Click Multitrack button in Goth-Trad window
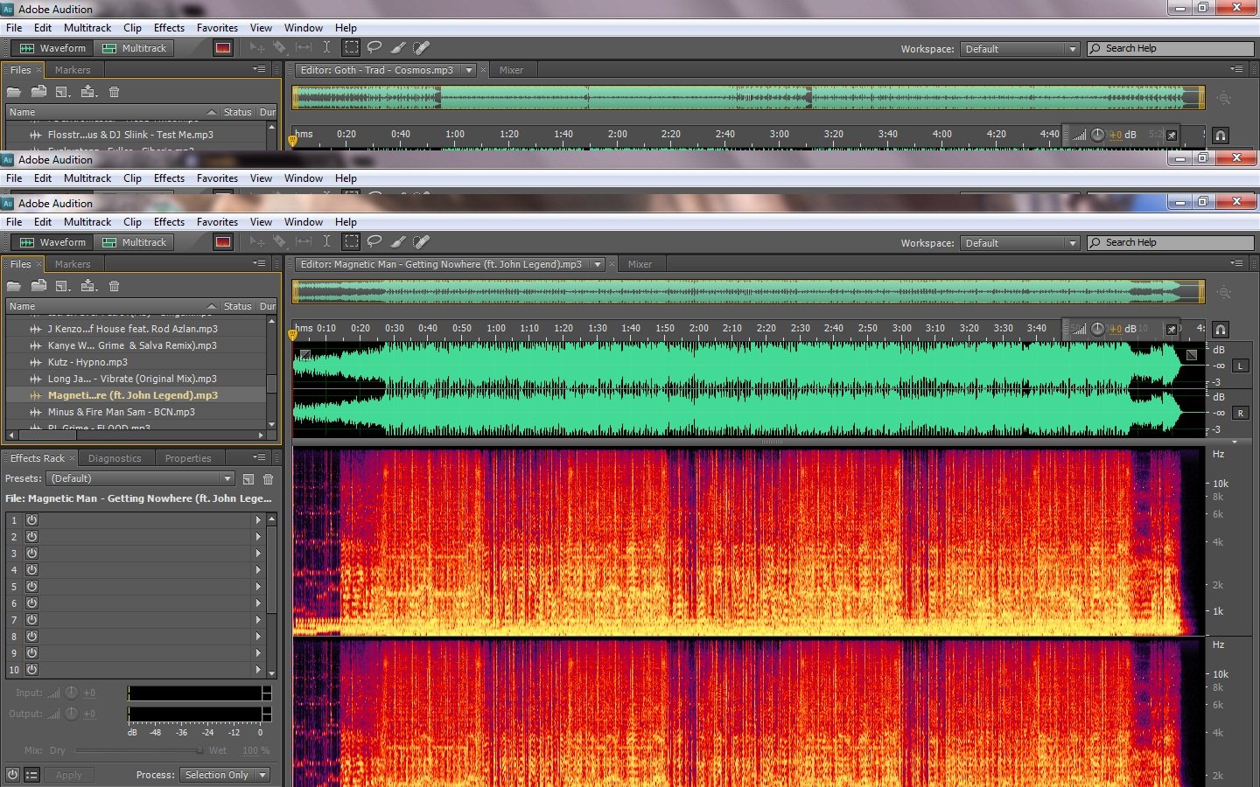Image resolution: width=1260 pixels, height=787 pixels. pos(135,48)
